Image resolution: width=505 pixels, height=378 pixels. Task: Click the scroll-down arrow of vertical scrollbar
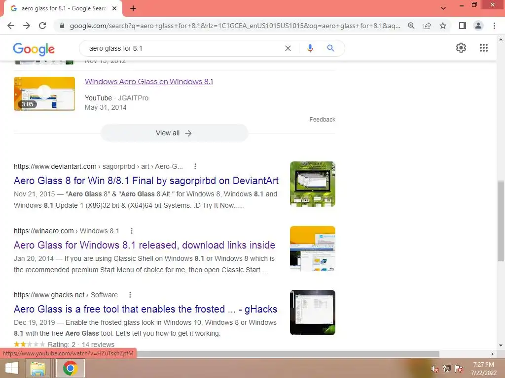pyautogui.click(x=501, y=346)
